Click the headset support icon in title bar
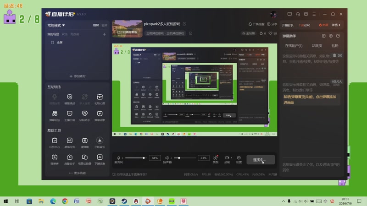Viewport: 367px width, 206px height. click(298, 14)
